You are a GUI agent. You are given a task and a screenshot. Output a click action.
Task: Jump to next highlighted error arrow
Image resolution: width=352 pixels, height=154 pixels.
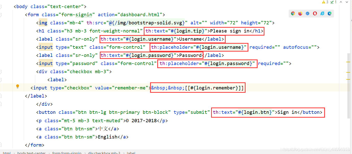pyautogui.click(x=347, y=2)
